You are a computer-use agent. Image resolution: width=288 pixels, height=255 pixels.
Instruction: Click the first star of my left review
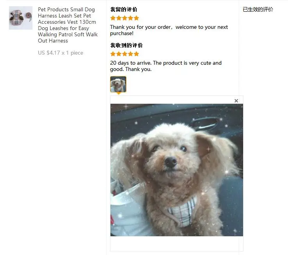click(113, 18)
